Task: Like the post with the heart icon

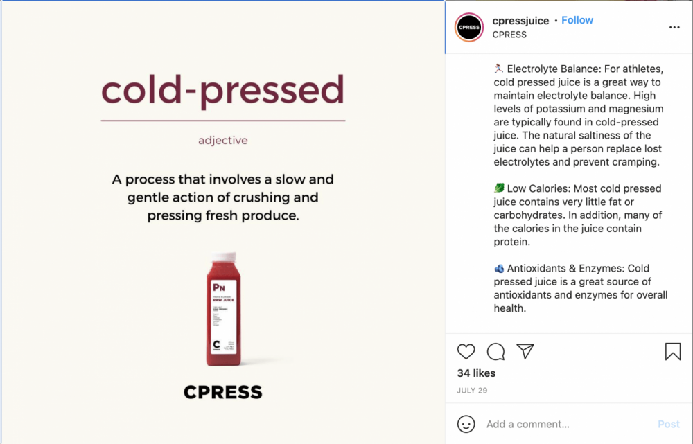Action: coord(466,352)
